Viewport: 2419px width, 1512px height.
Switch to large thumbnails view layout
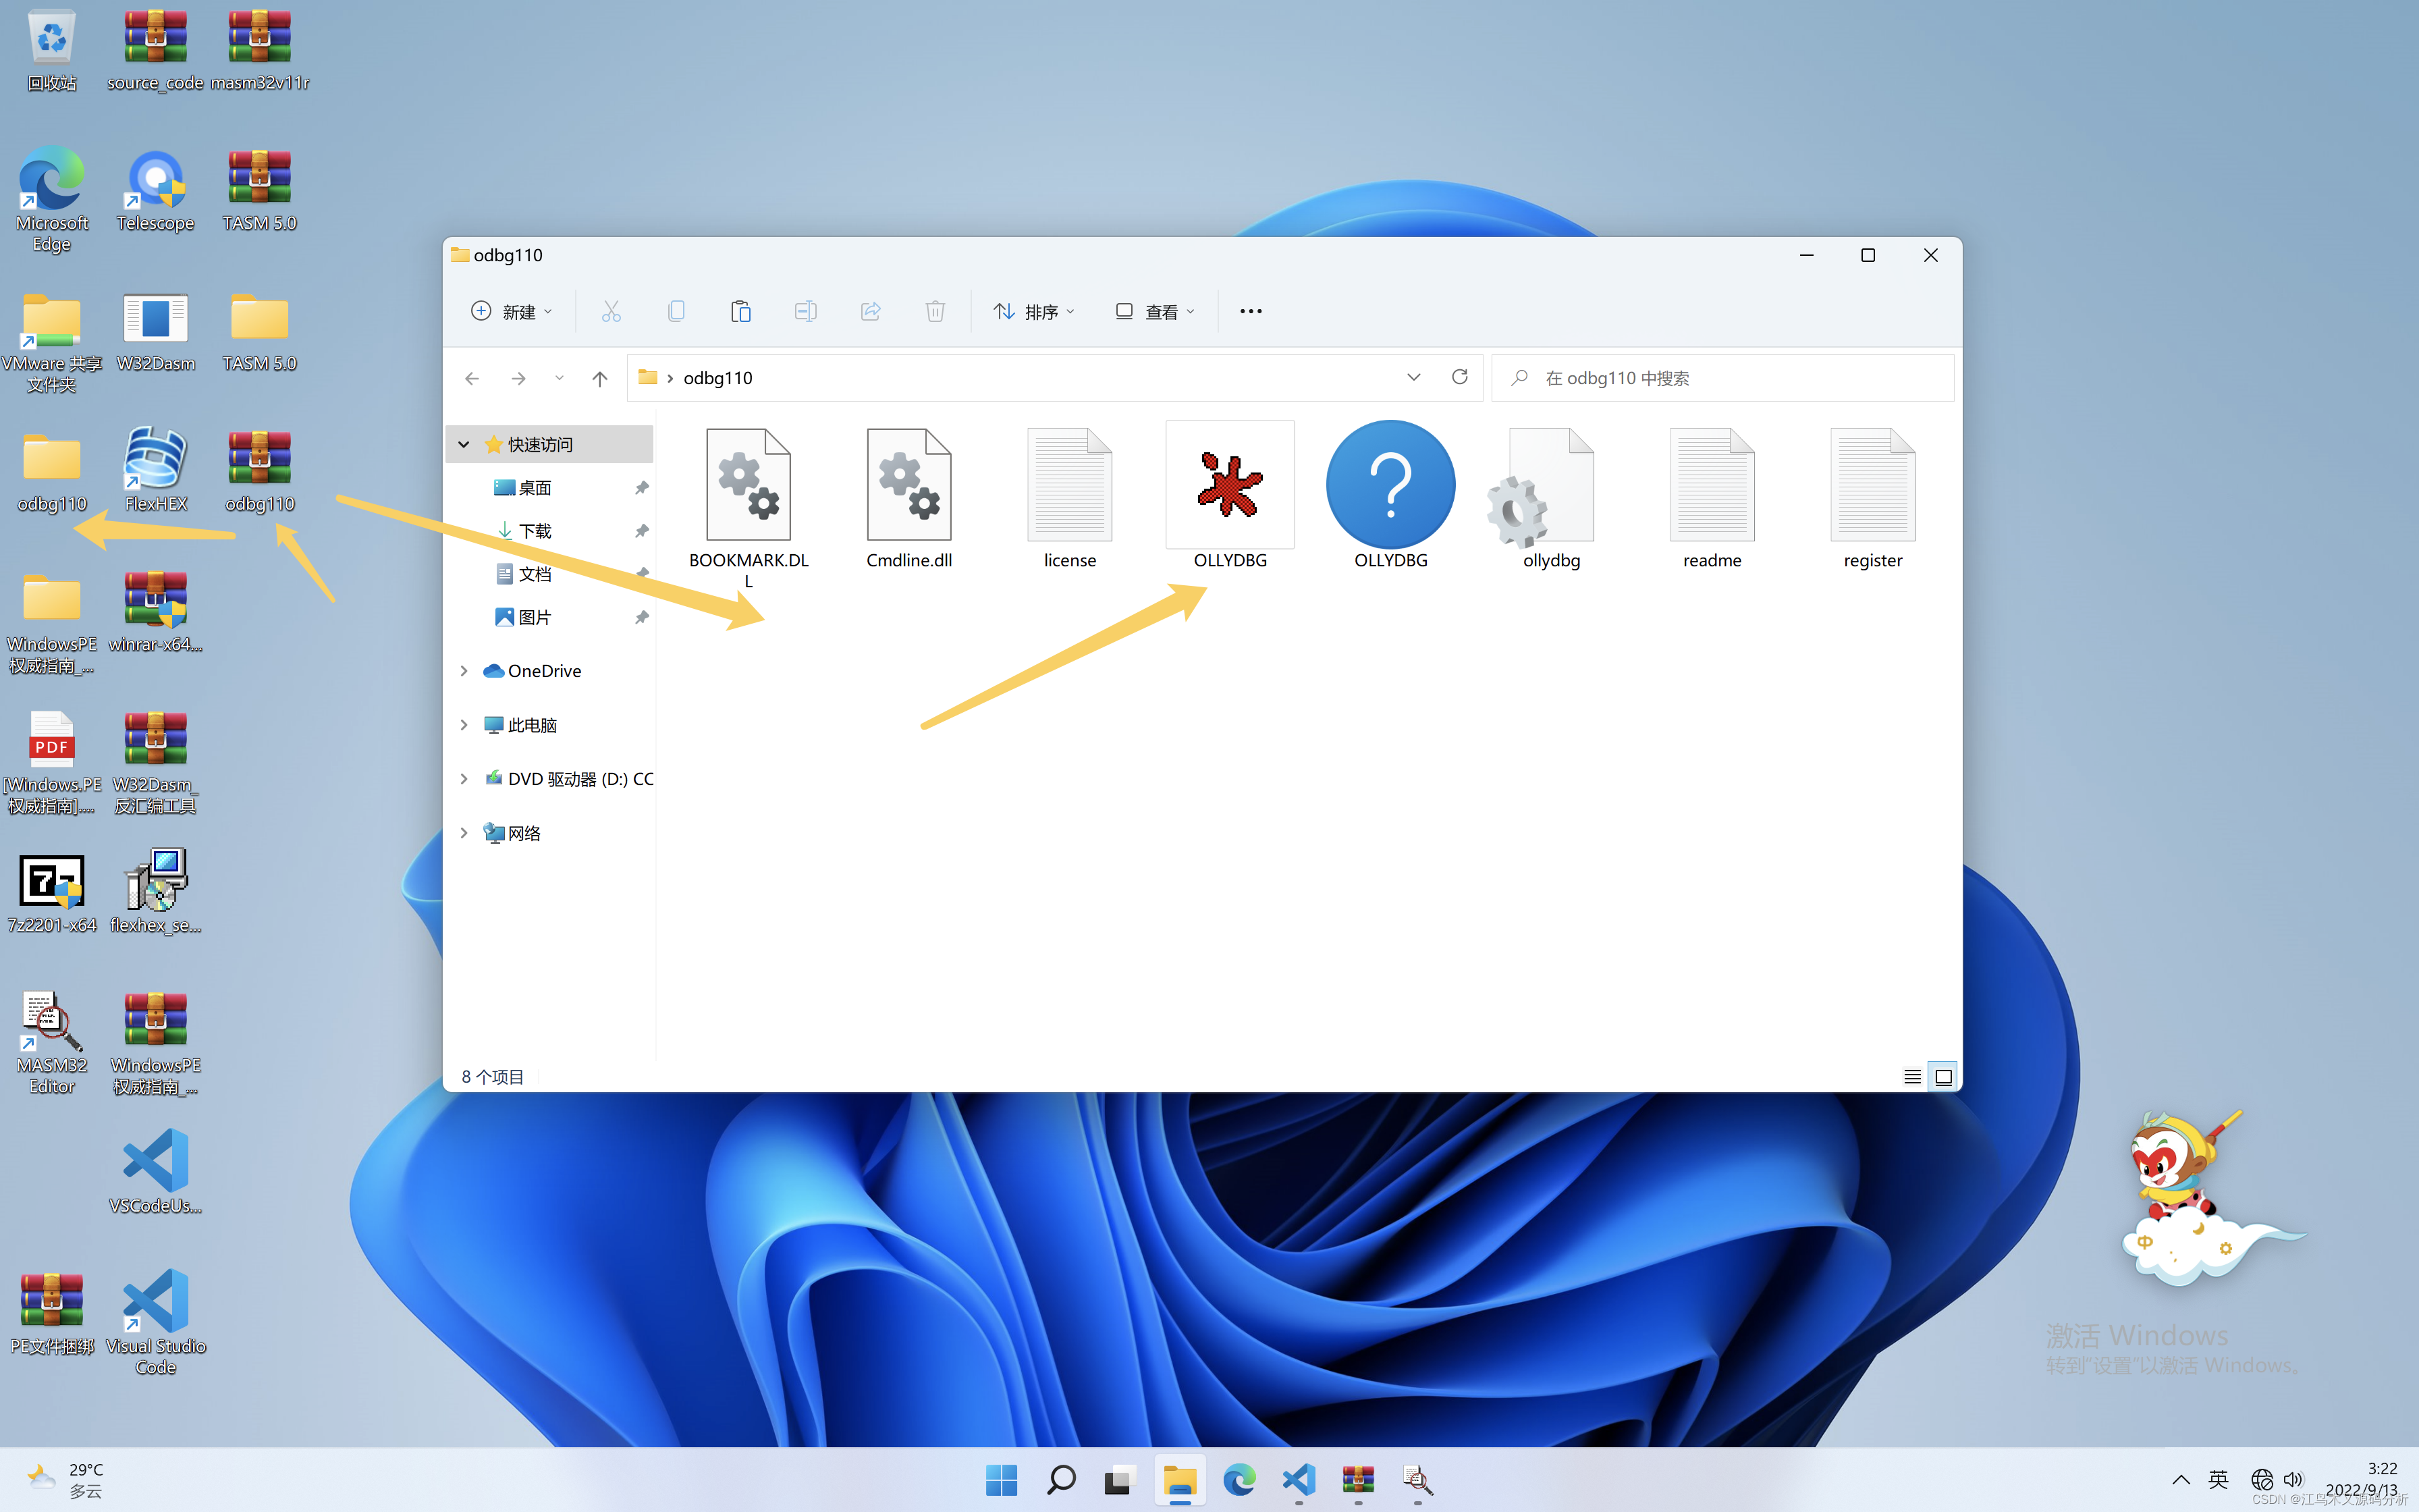1945,1077
